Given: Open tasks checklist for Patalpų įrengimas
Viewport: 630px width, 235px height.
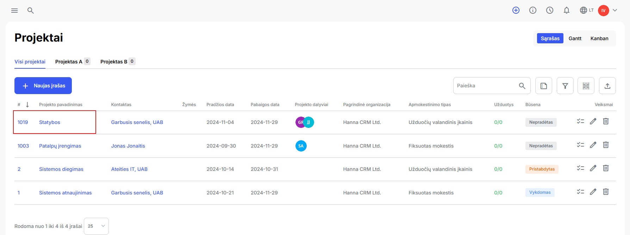Looking at the screenshot, I should pos(580,145).
